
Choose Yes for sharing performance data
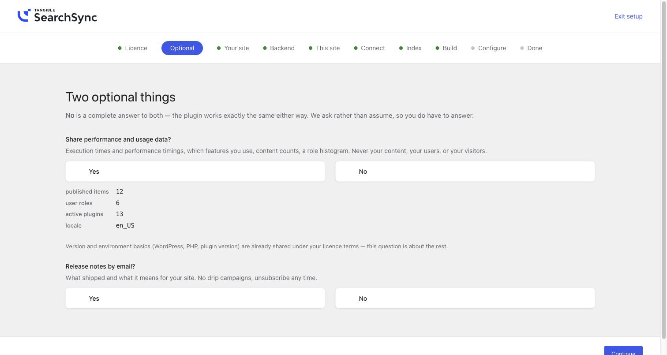(x=195, y=171)
